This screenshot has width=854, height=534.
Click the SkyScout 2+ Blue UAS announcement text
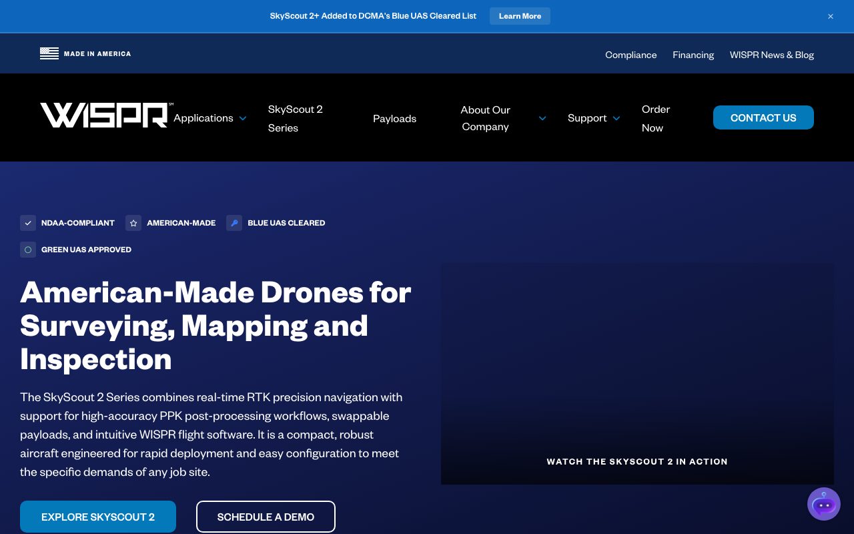point(373,16)
